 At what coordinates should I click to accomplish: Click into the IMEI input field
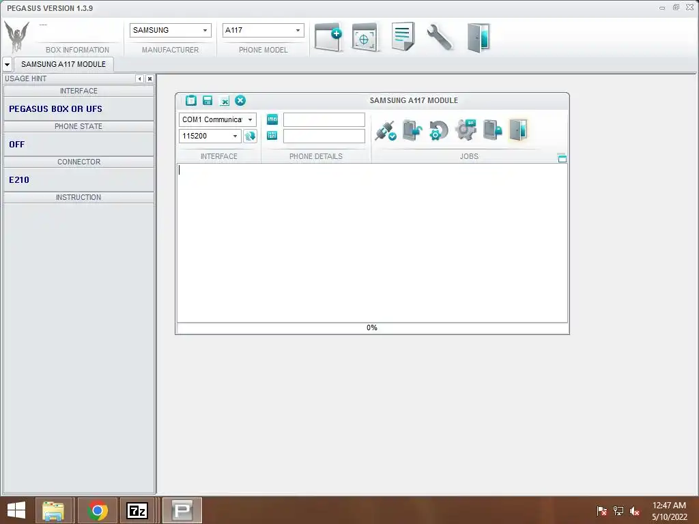(324, 119)
